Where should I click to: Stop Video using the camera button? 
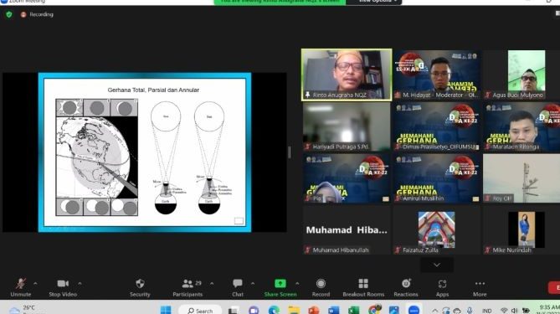[63, 287]
